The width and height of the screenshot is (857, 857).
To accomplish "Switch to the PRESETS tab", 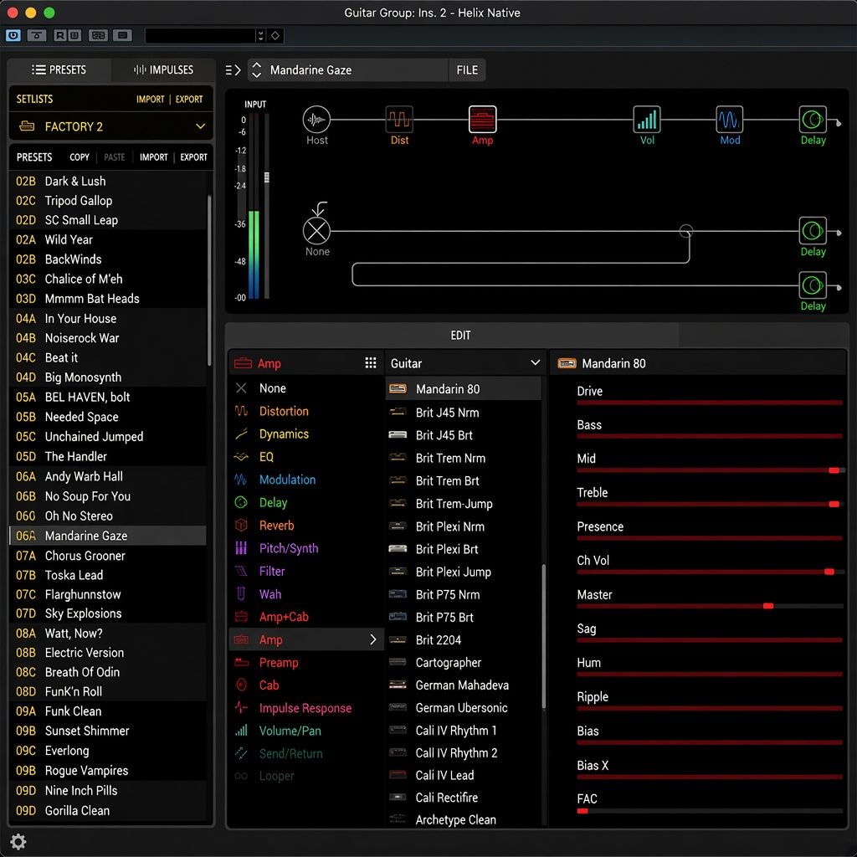I will click(x=59, y=70).
